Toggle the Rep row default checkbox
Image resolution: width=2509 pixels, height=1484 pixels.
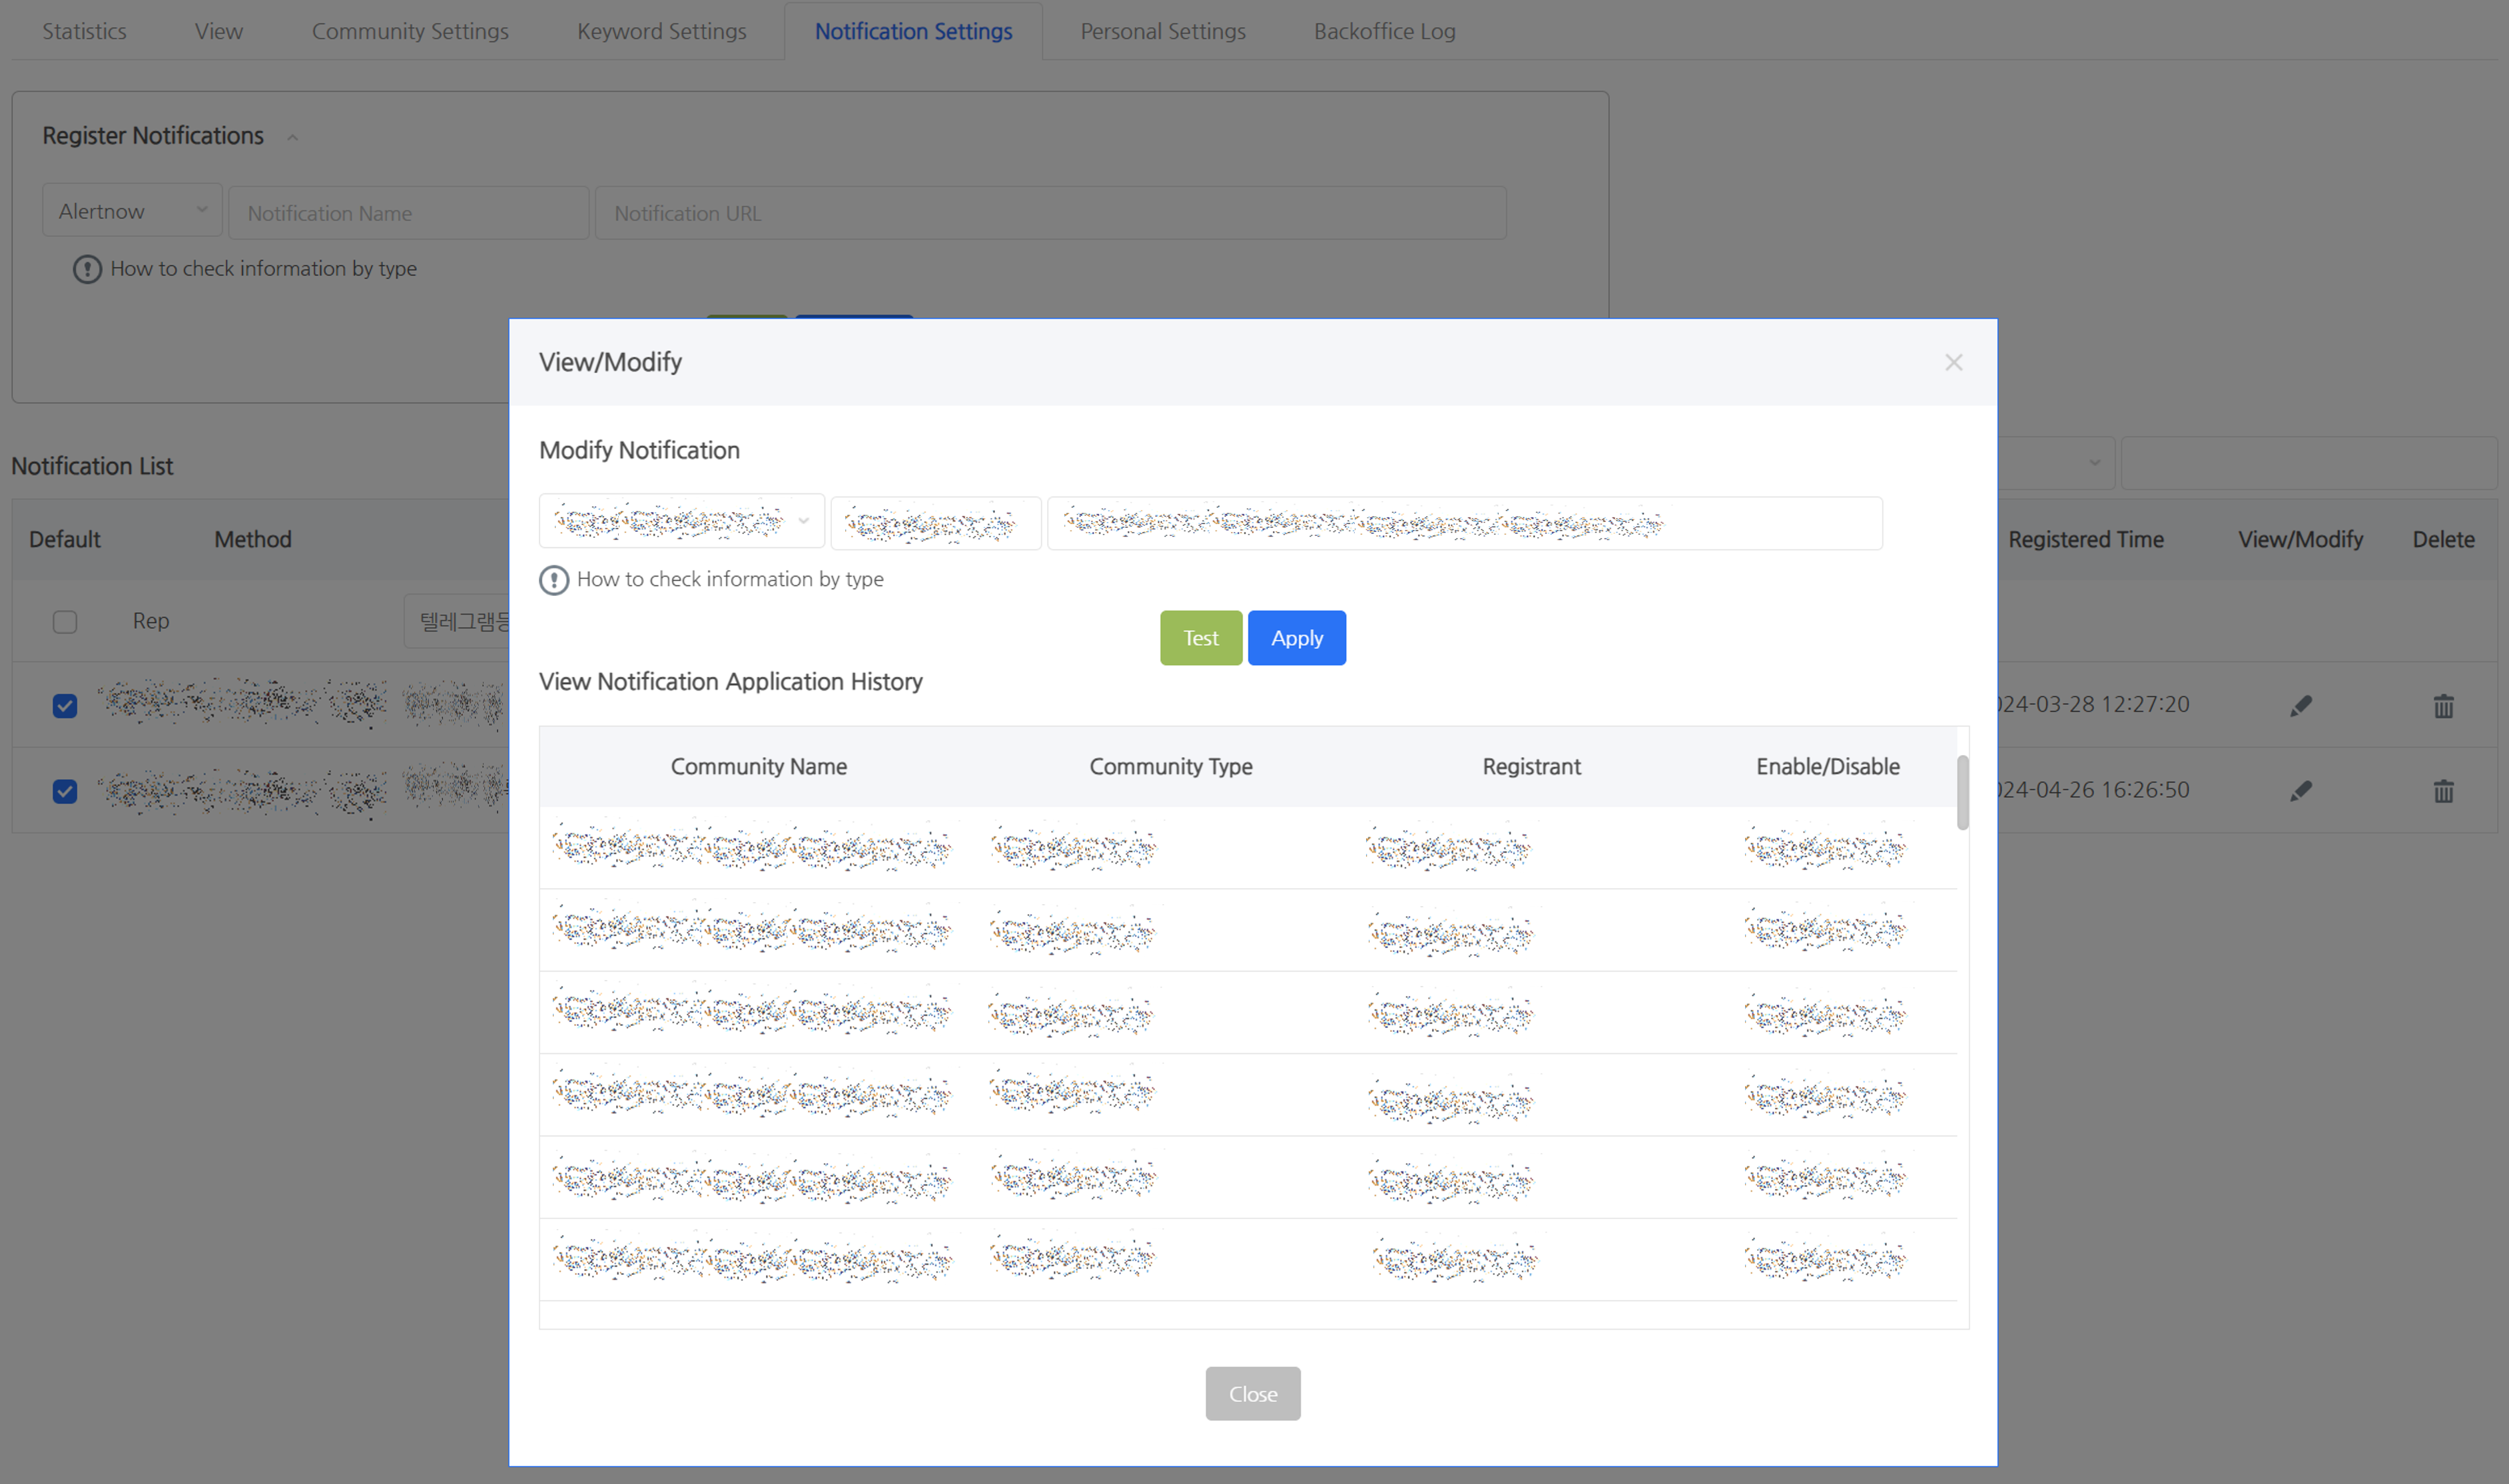click(x=65, y=622)
